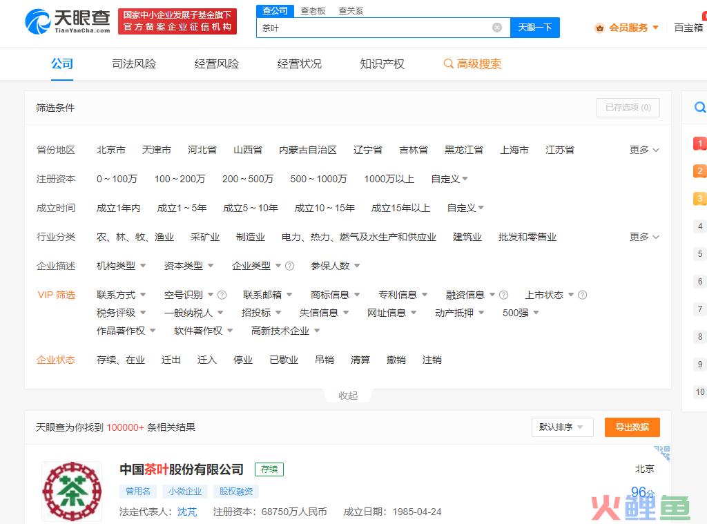
Task: Open the 参保人数 dropdown
Action: [335, 266]
